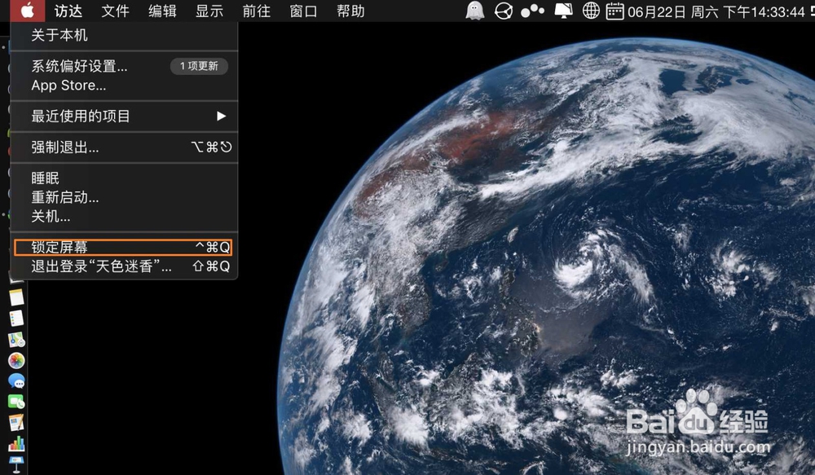Open Reminders app in the dock
Viewport: 815px width, 475px height.
click(x=16, y=318)
